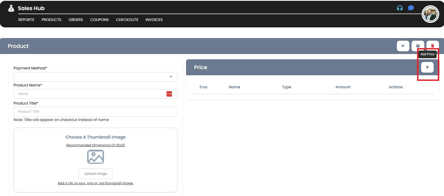Screen dimensions: 444x196
Task: Open the Invoices menu item
Action: coord(154,20)
